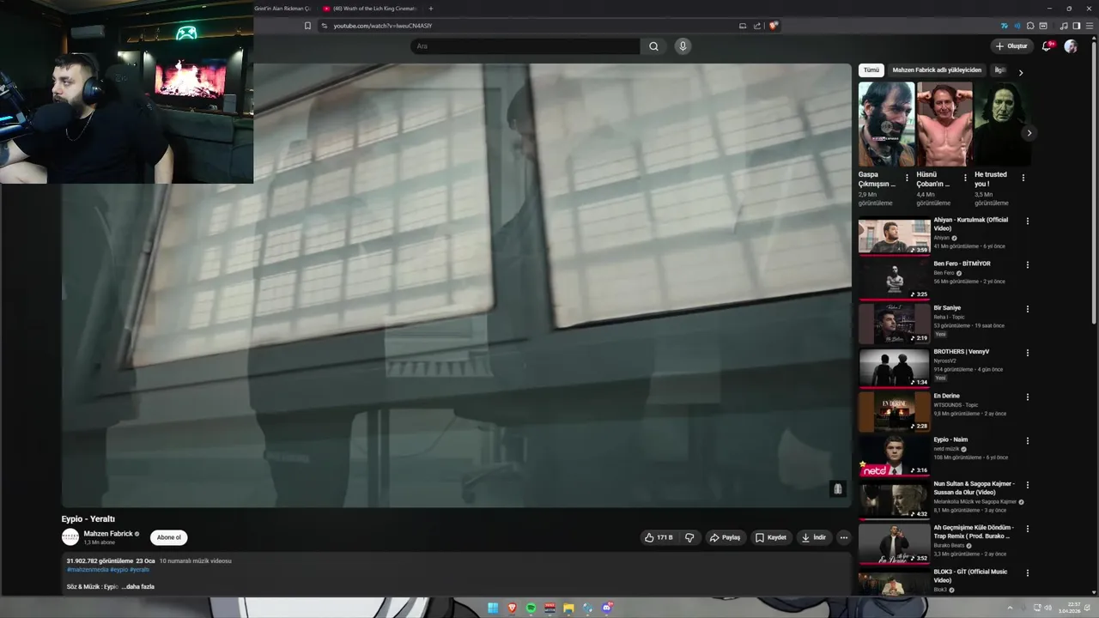Select Mahzen Fabrick adlı yükleyiciden chip
Screen dimensions: 1099x618
pos(937,70)
